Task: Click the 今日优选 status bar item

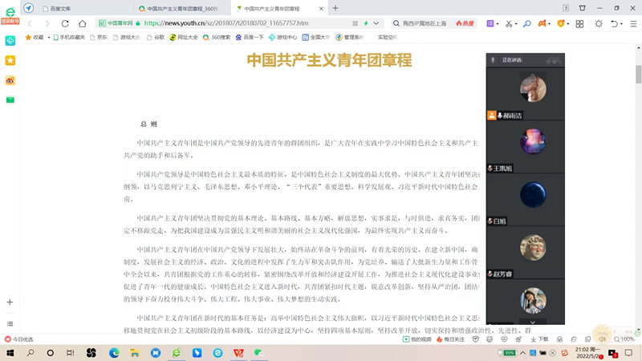Action: (18, 339)
